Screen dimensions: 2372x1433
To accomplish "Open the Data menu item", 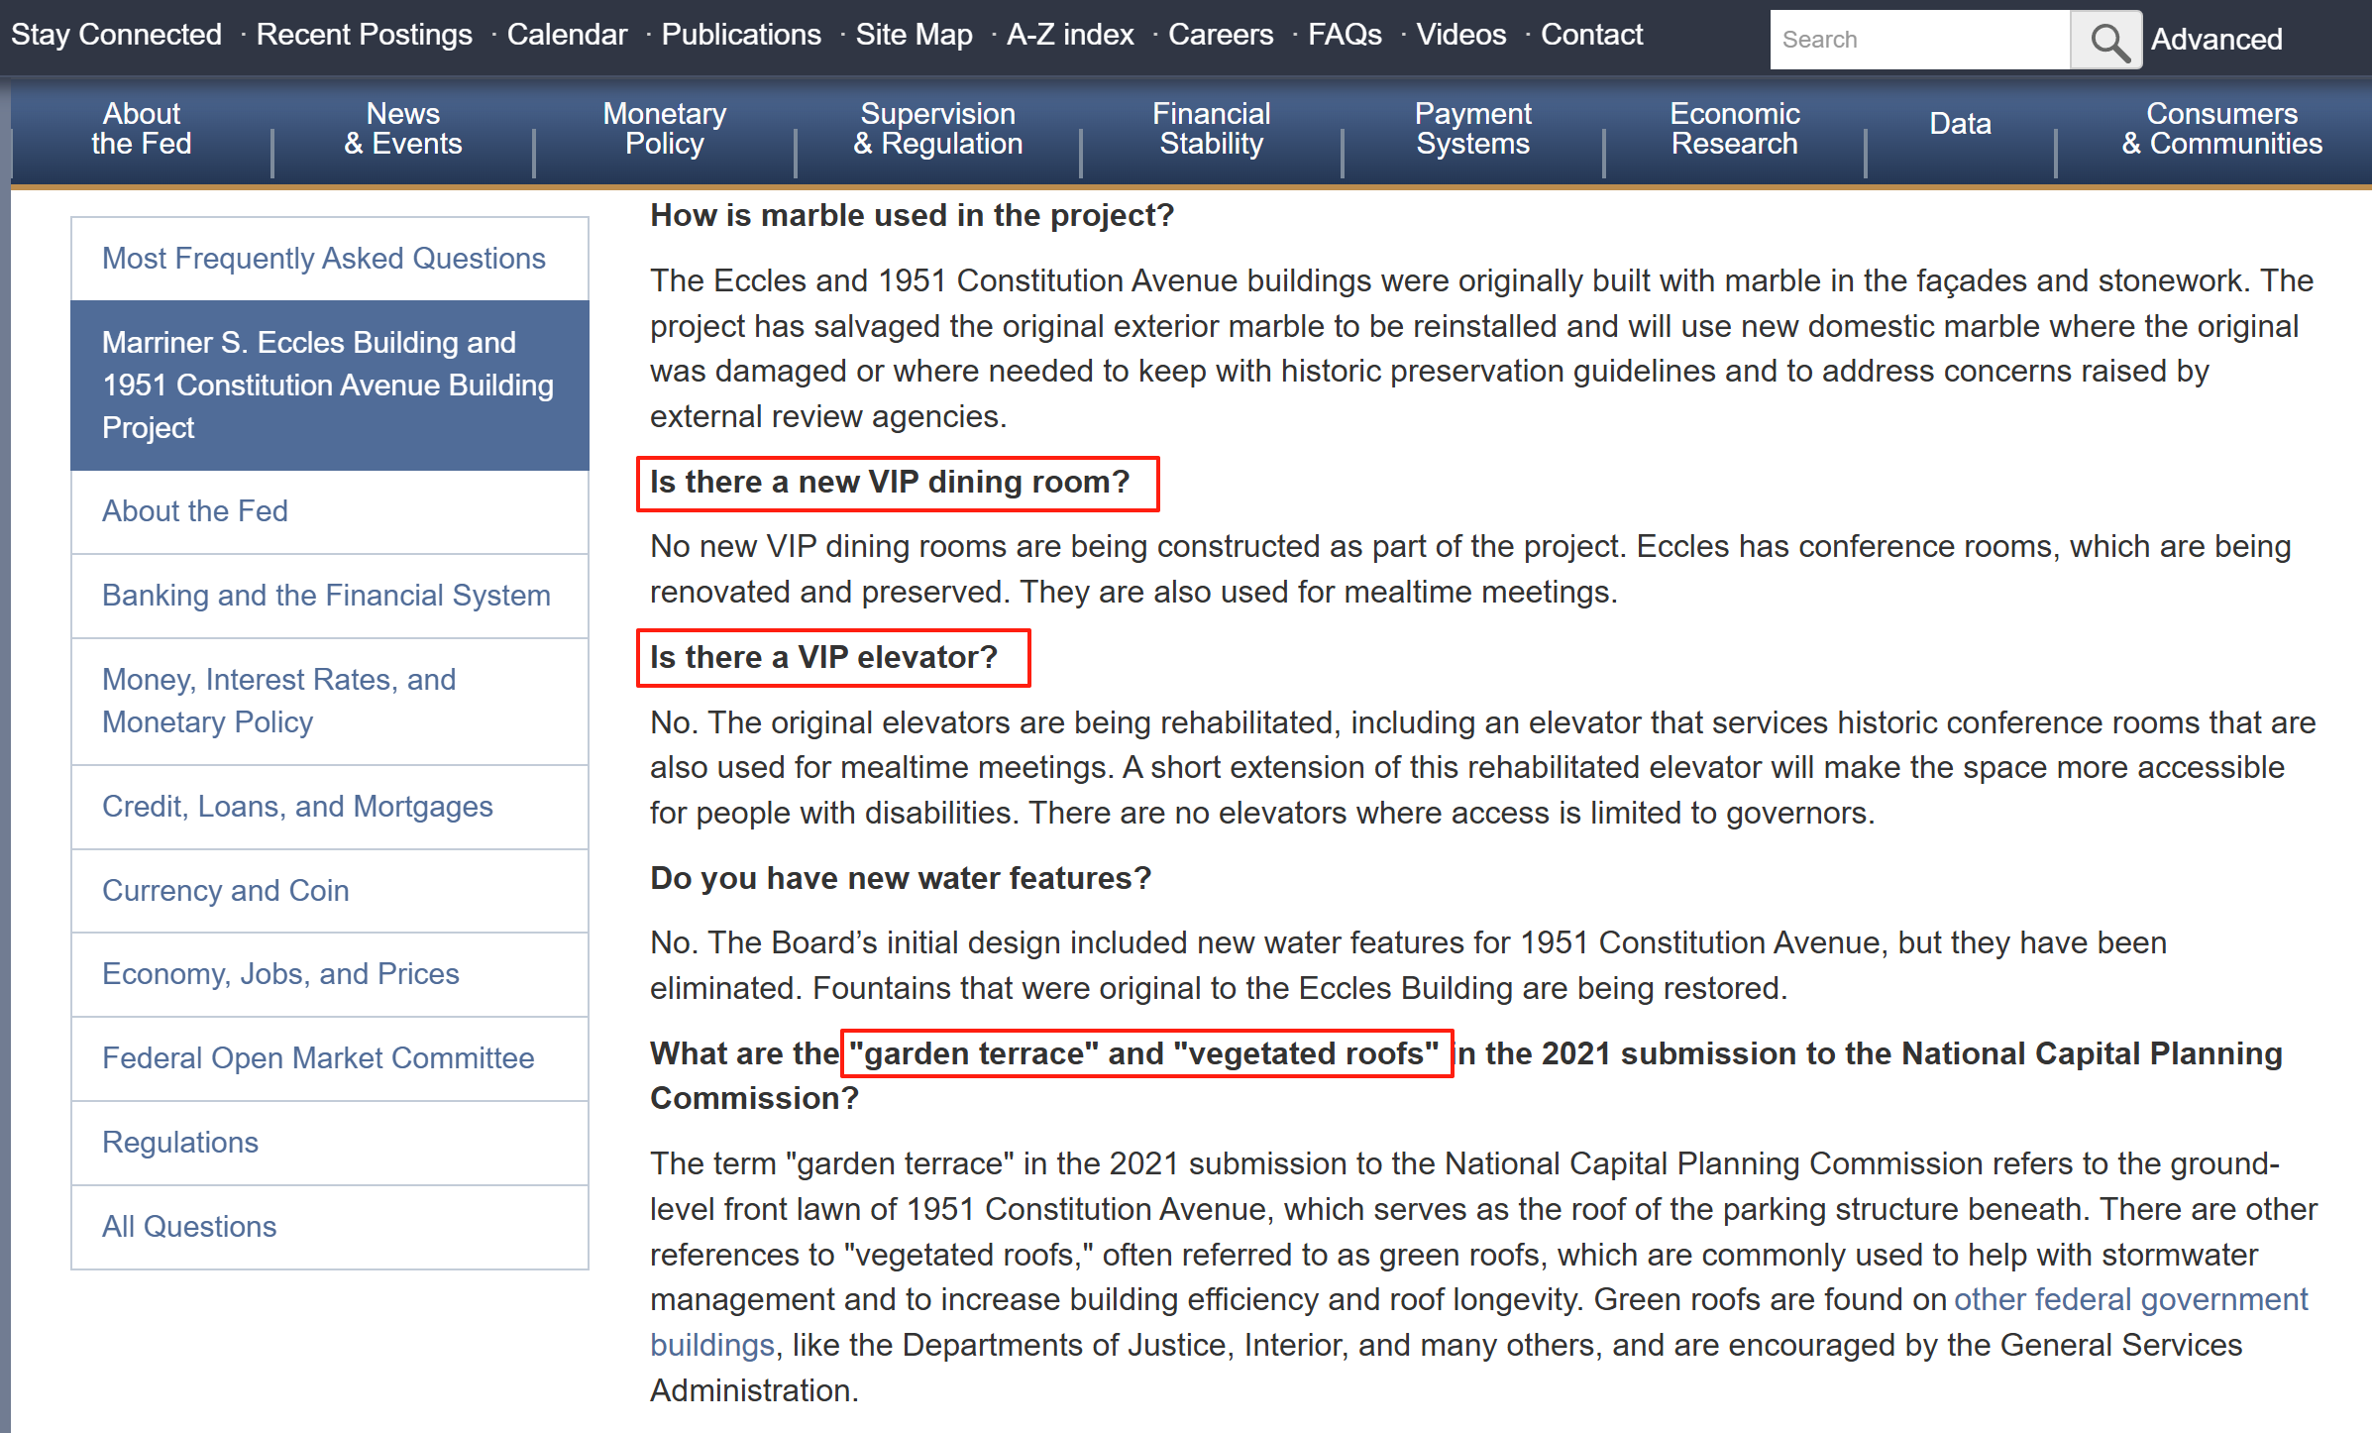I will pos(1960,124).
